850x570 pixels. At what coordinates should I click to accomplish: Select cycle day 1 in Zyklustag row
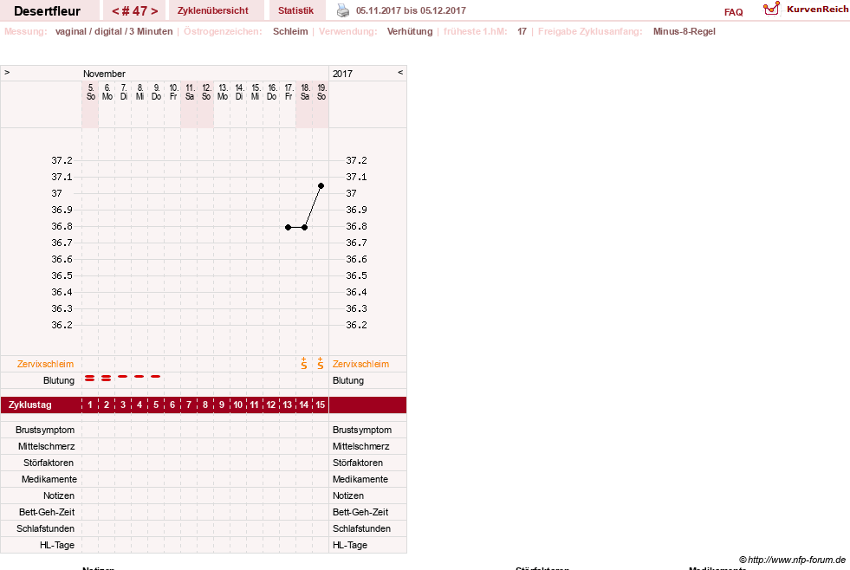click(x=90, y=405)
